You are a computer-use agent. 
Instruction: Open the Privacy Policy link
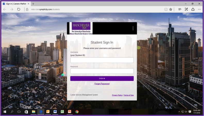(117, 95)
